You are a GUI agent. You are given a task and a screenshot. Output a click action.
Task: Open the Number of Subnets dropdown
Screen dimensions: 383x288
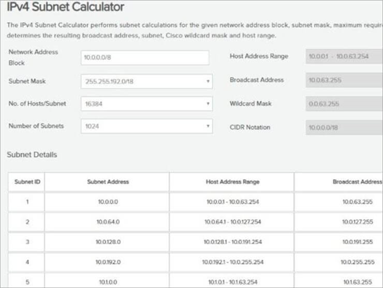146,126
